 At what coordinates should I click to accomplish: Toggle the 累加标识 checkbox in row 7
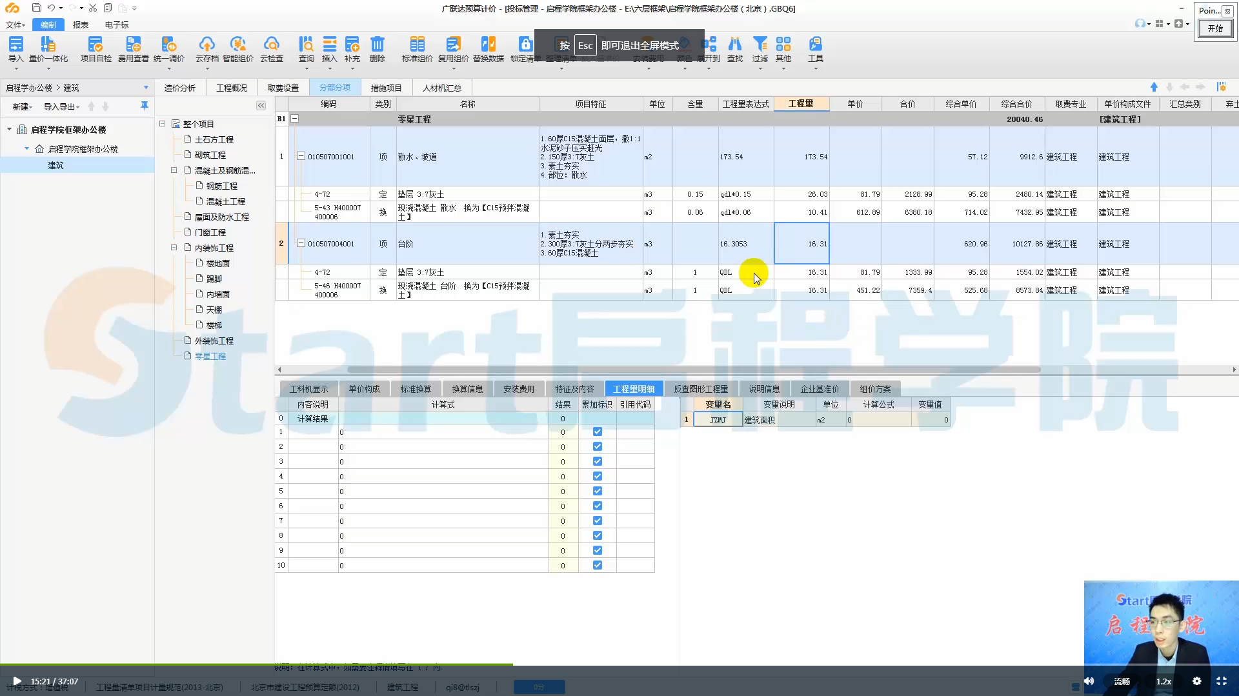pyautogui.click(x=598, y=521)
